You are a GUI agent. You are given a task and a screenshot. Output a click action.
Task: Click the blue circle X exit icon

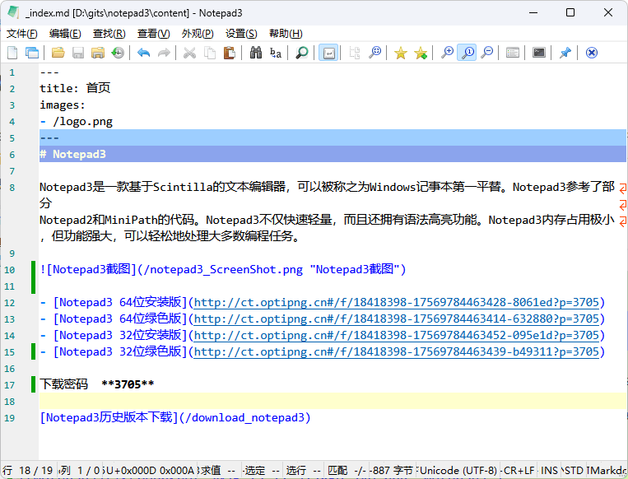pyautogui.click(x=592, y=53)
